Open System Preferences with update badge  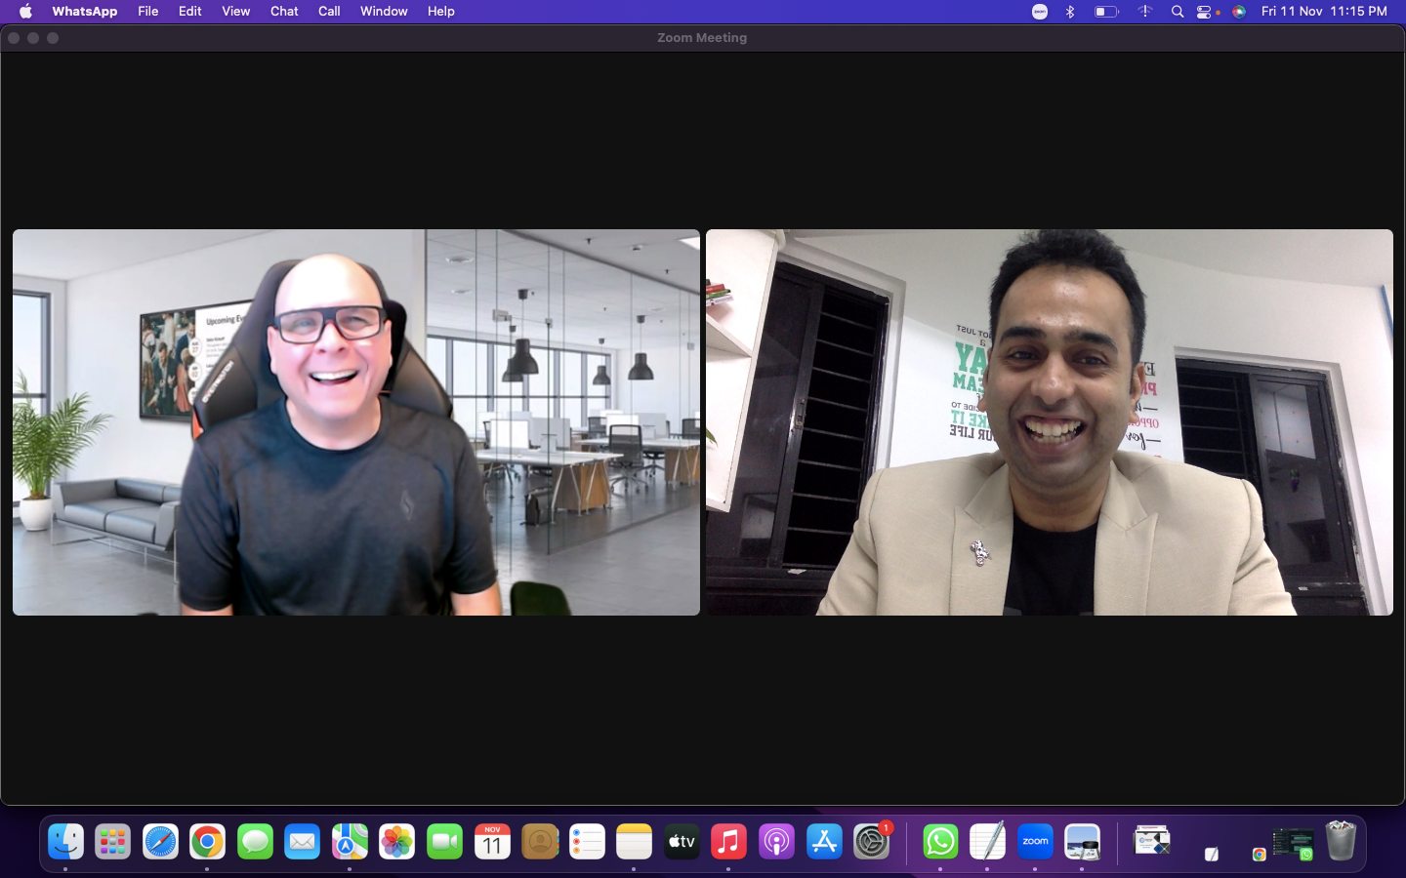coord(872,841)
